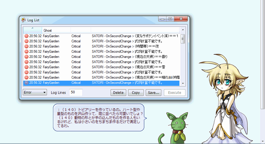This screenshot has height=144, width=265.
Task: Maximize the Log List window
Action: click(x=170, y=19)
